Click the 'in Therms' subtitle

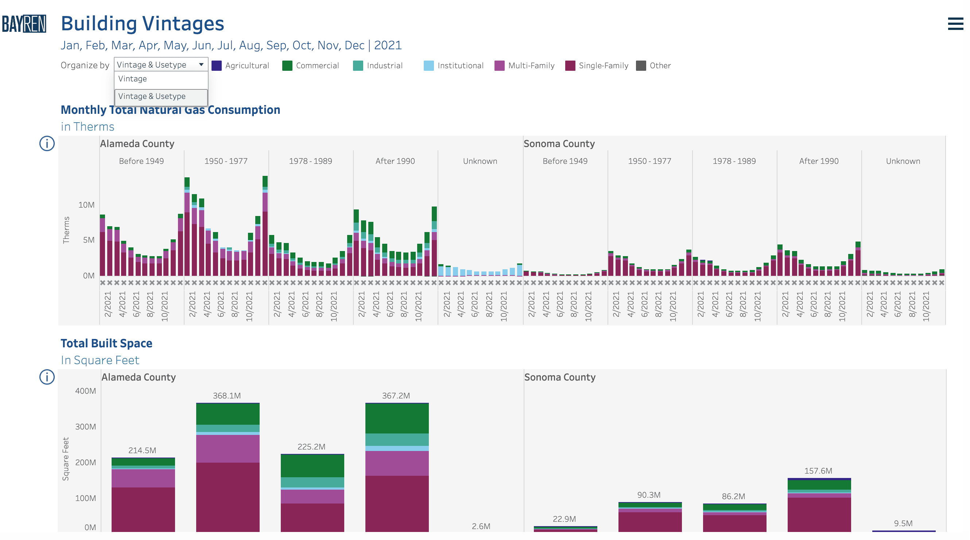88,127
